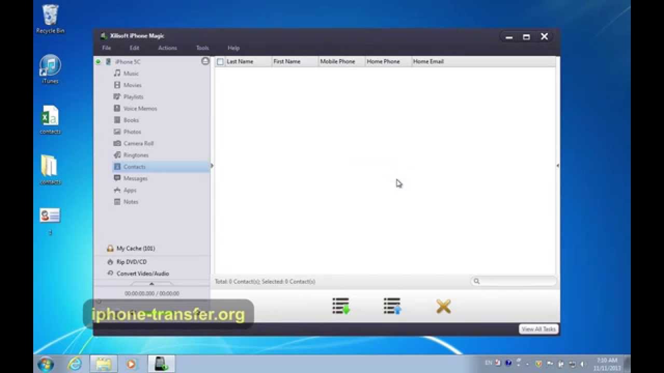Viewport: 664px width, 373px height.
Task: Open the Help menu
Action: click(x=233, y=48)
